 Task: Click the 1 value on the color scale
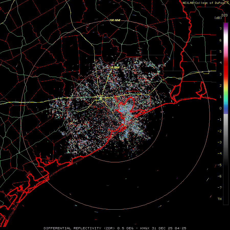[221, 97]
